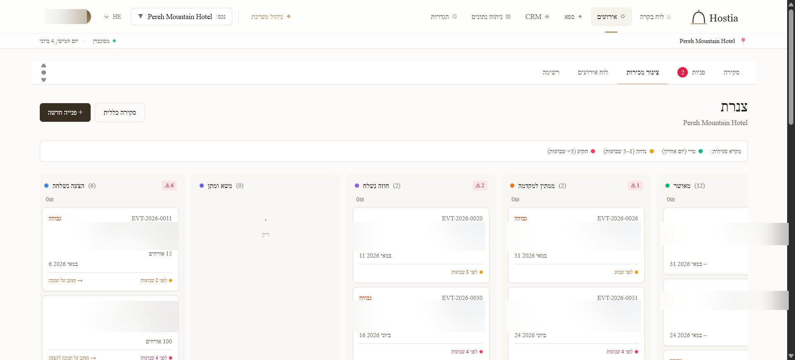This screenshot has width=795, height=360.
Task: Click the indigo dot of משא ומתן column
Action: pyautogui.click(x=202, y=186)
